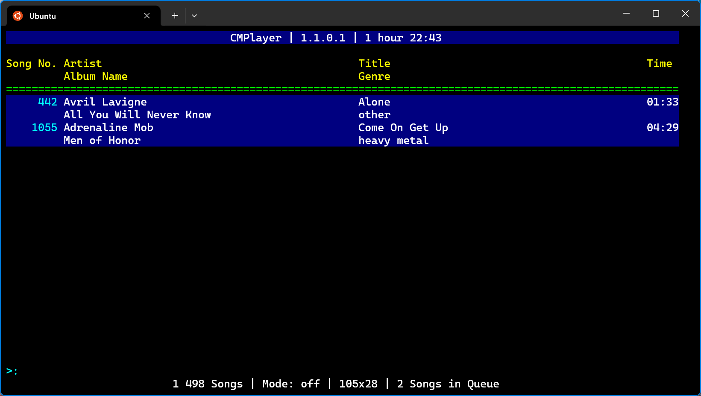Click the Artist column header

point(83,64)
